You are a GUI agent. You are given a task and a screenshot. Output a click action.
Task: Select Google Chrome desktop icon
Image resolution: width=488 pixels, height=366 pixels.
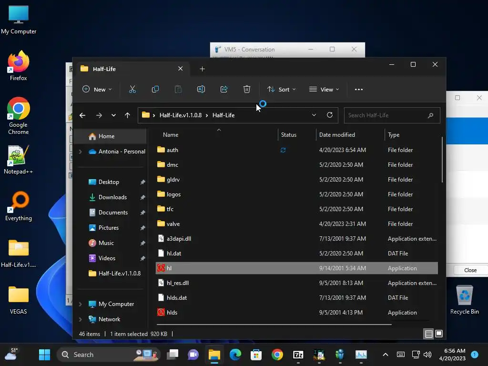tap(19, 115)
